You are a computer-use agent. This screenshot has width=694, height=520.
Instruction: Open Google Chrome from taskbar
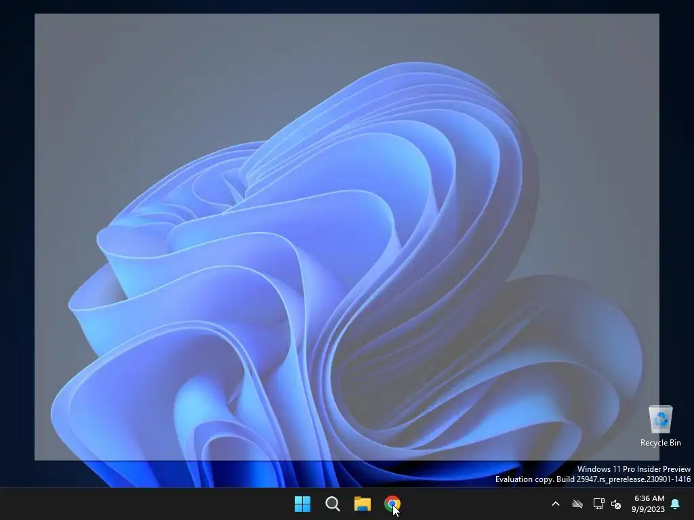(392, 504)
